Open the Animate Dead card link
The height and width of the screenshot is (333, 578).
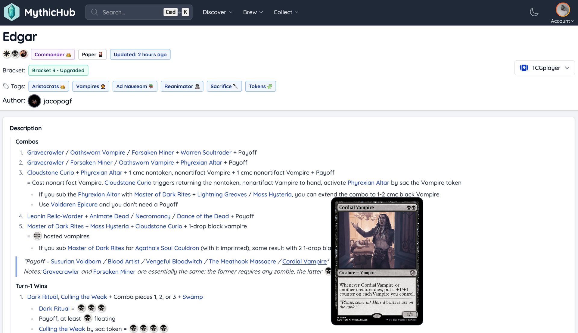tap(109, 216)
